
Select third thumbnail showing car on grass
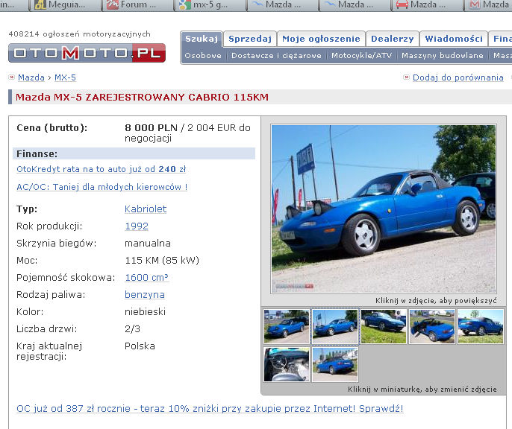(x=384, y=326)
